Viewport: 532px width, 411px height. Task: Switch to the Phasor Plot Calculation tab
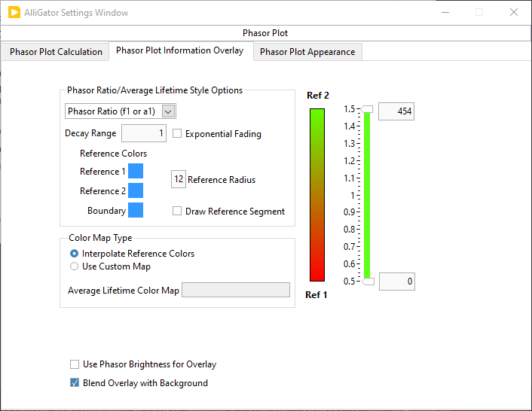tap(56, 52)
